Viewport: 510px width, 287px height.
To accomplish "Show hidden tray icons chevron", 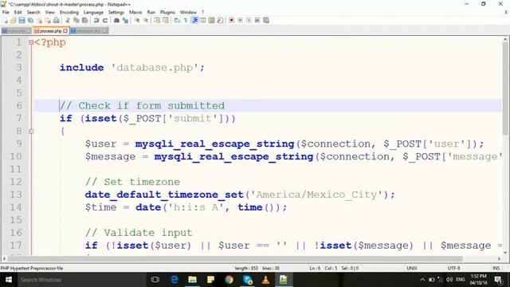I will [422, 280].
